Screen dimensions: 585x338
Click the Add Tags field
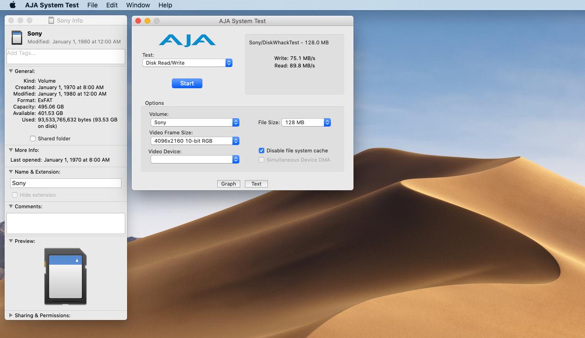pyautogui.click(x=66, y=56)
